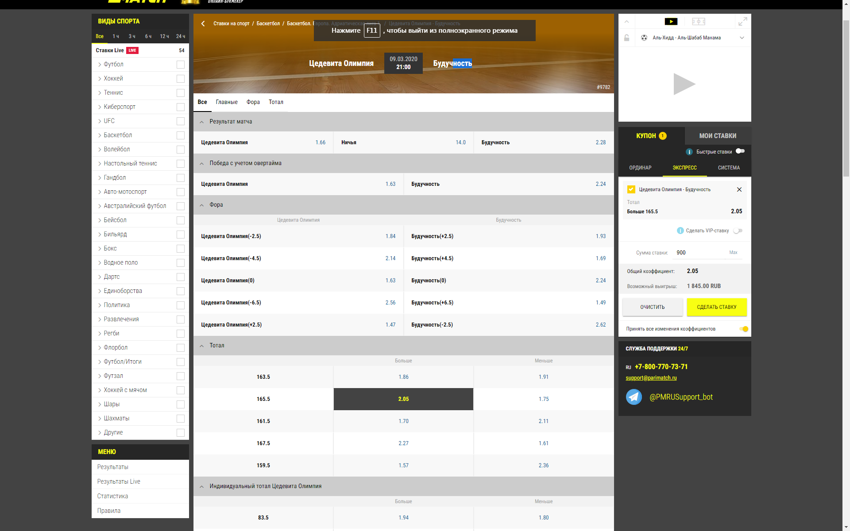Filter sports by 3 ч time

(132, 36)
